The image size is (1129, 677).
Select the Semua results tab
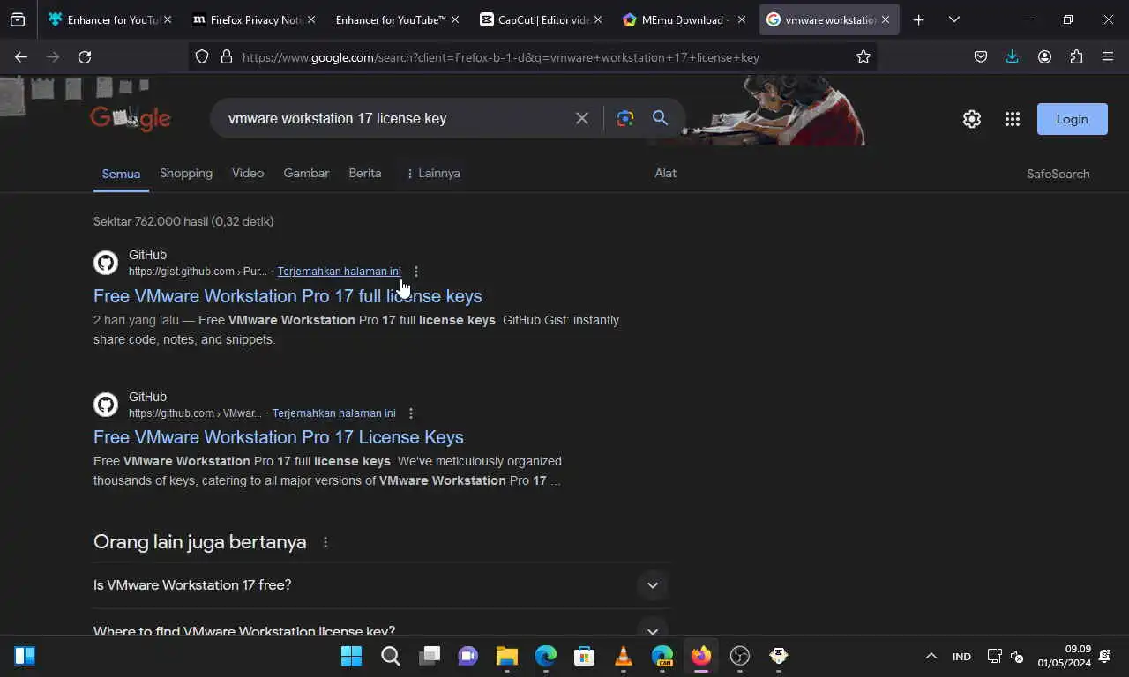tap(121, 174)
